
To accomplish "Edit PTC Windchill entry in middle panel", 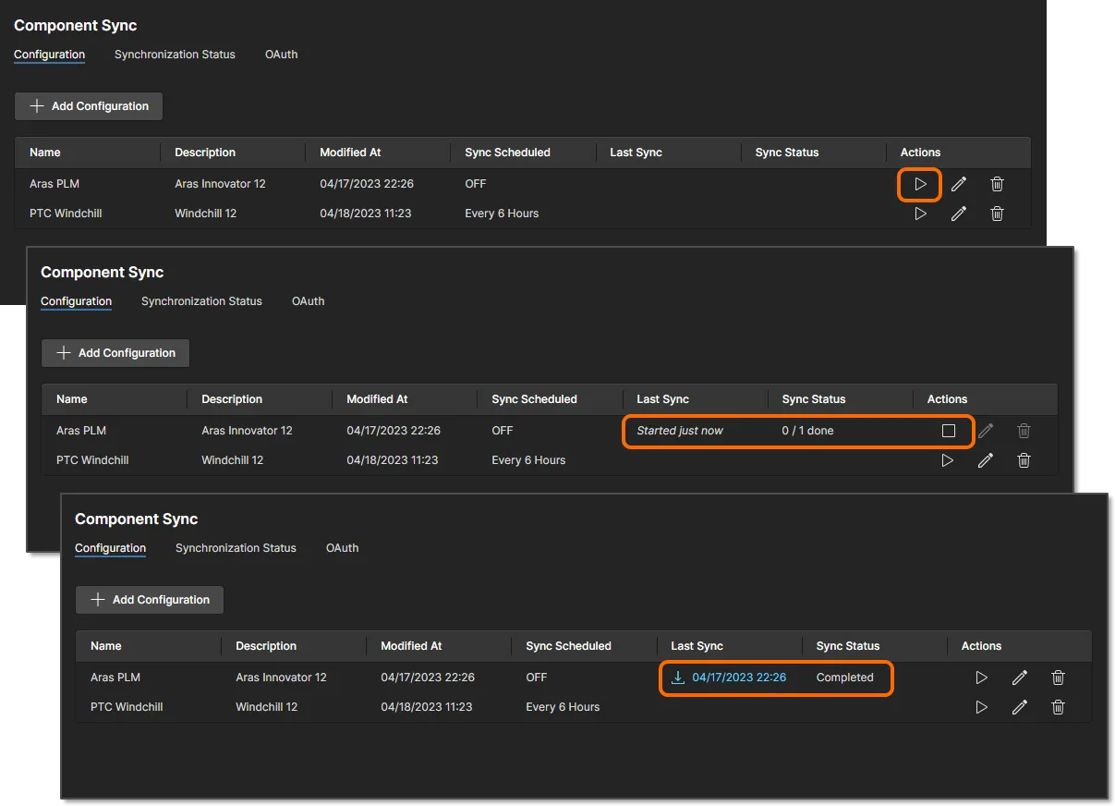I will (986, 460).
